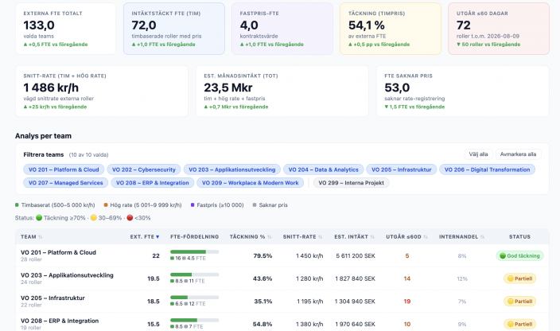Open the Täckning (timpris) summary card
Screen dimensions: 560x331
tap(391, 29)
